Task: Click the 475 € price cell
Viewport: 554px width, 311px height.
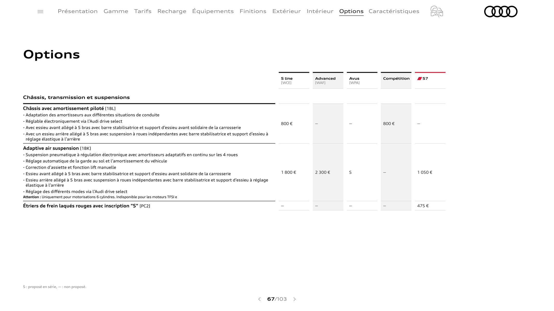Action: [x=423, y=206]
